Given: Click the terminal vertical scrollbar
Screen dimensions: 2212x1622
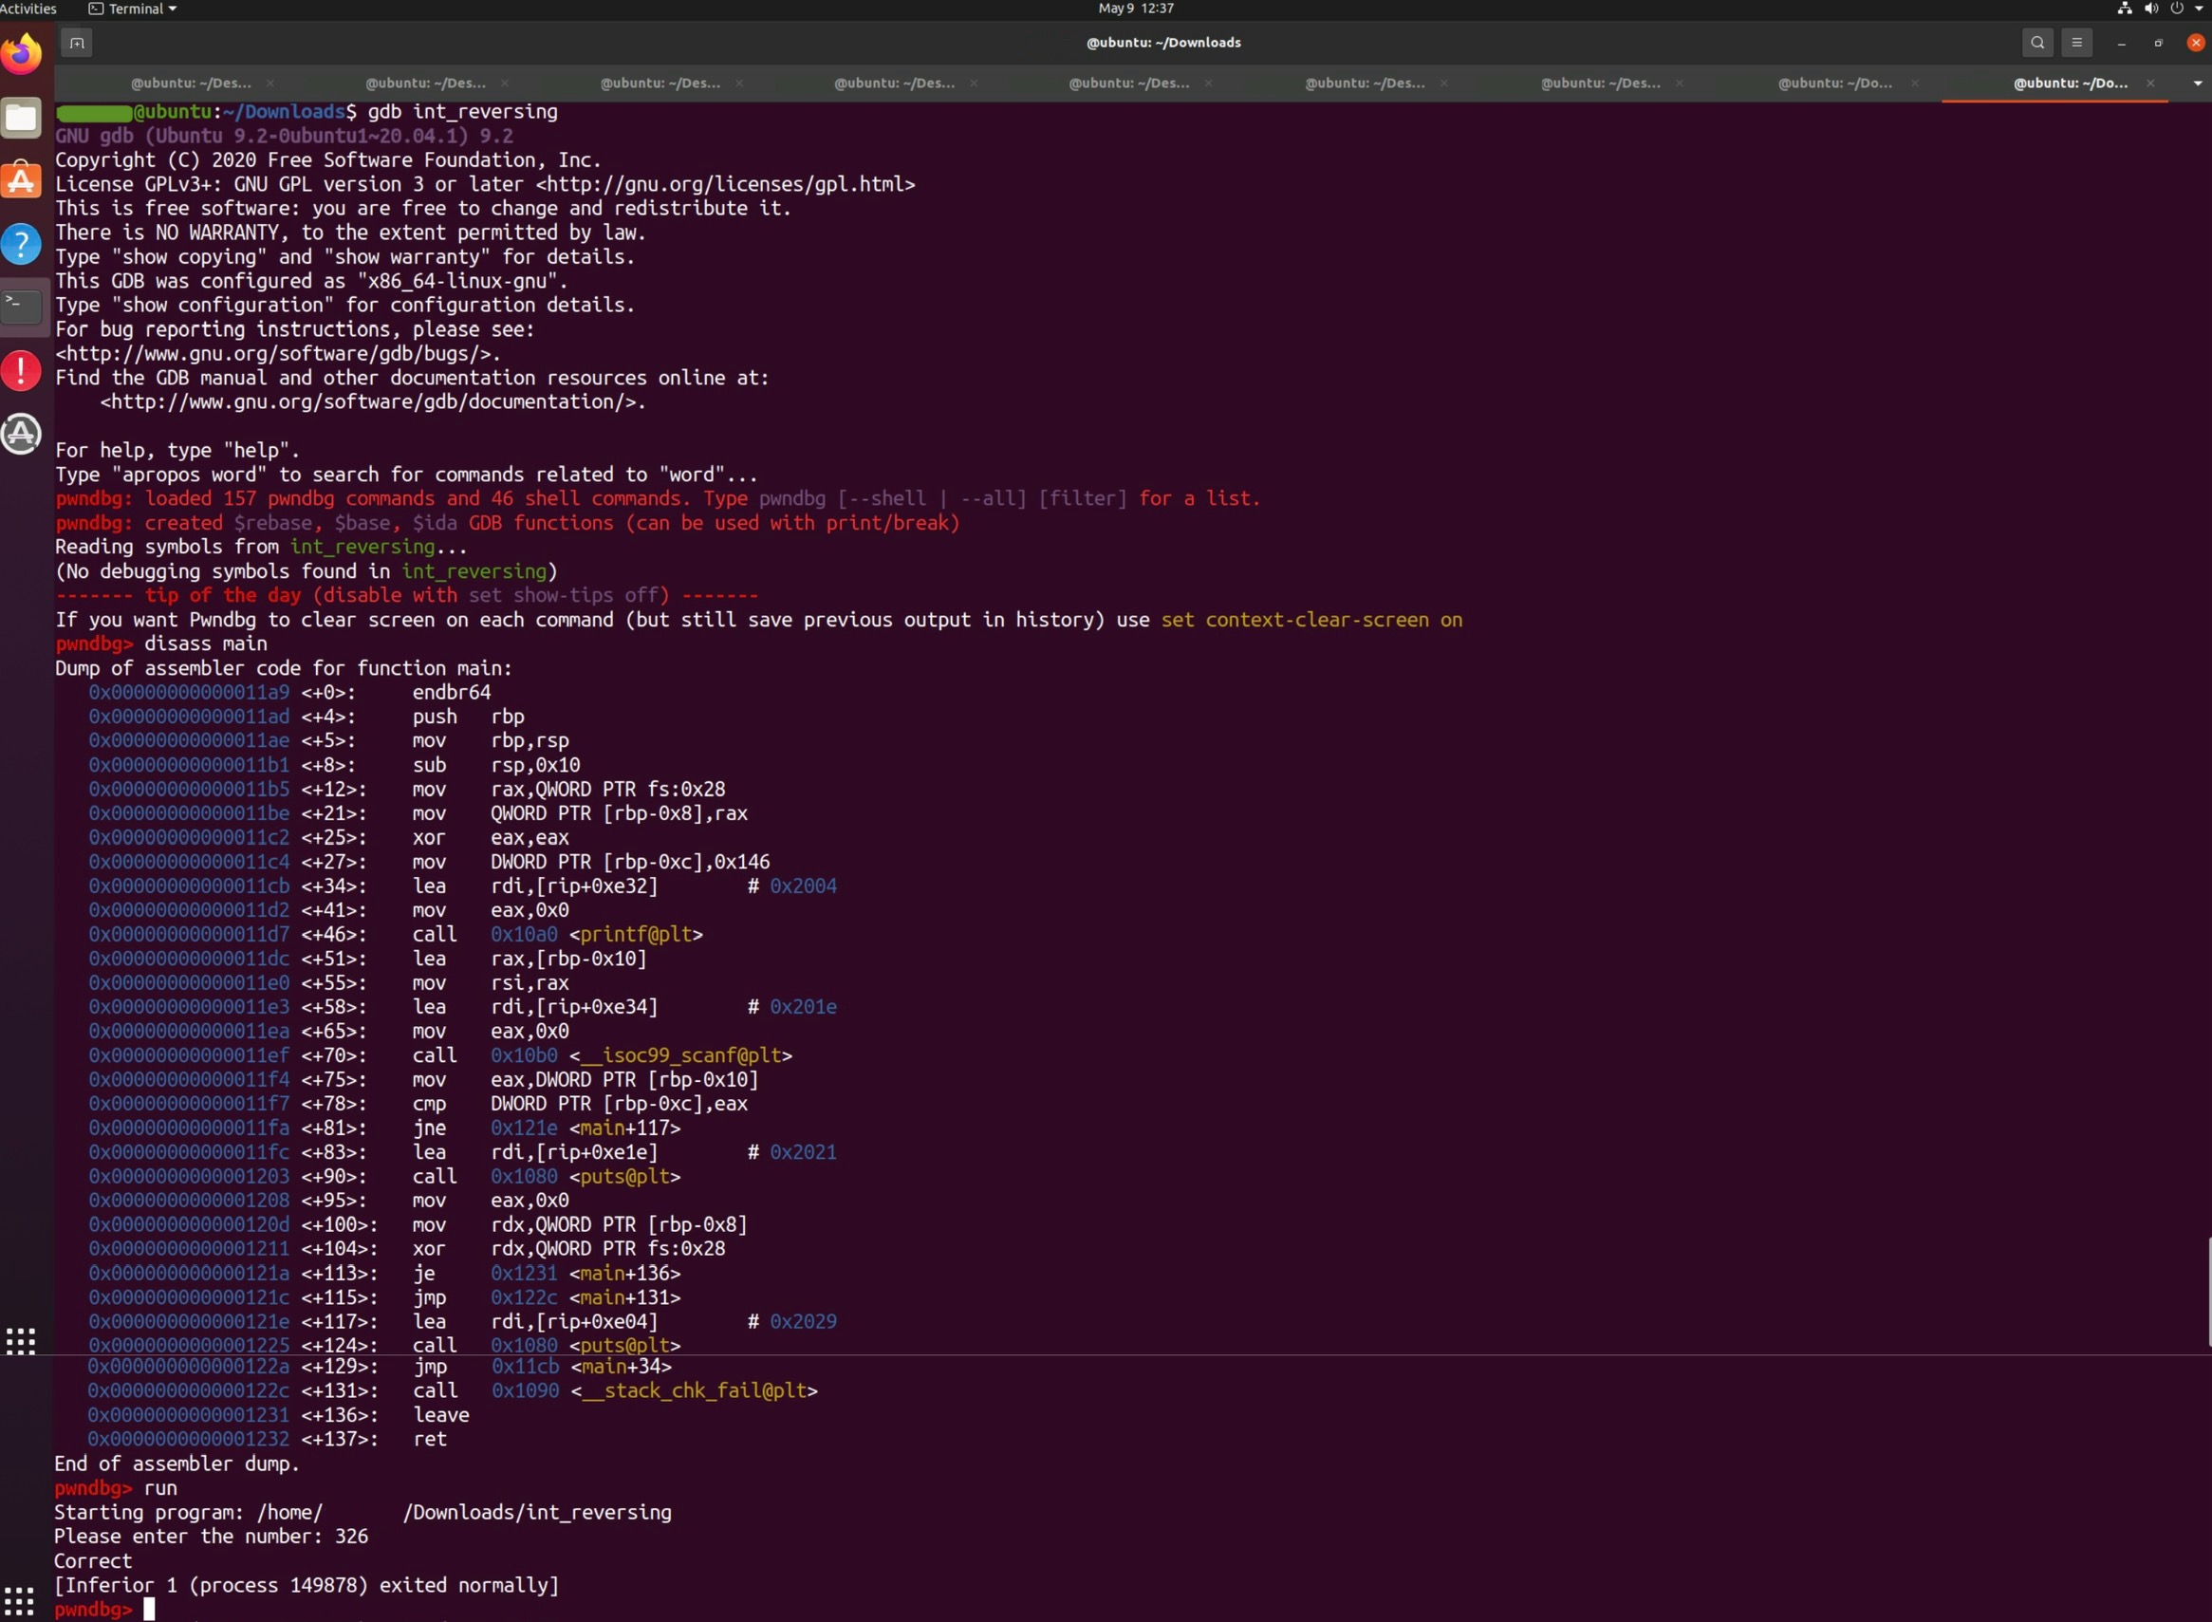Looking at the screenshot, I should click(x=2208, y=1291).
